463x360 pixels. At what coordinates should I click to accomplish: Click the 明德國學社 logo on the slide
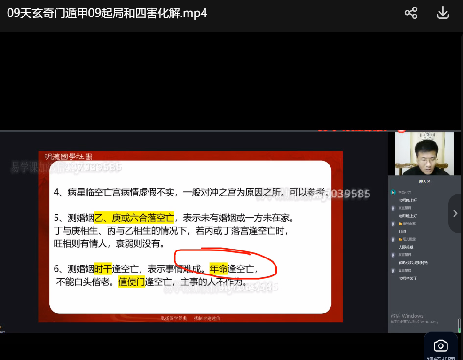click(x=68, y=157)
